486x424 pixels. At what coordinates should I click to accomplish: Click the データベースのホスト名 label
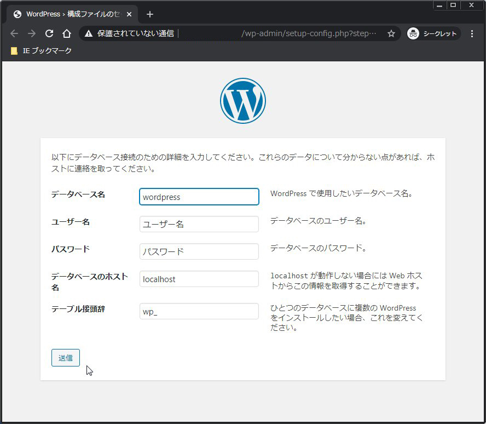pyautogui.click(x=90, y=282)
